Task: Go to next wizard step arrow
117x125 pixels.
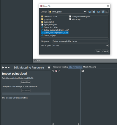Action: 9,68
